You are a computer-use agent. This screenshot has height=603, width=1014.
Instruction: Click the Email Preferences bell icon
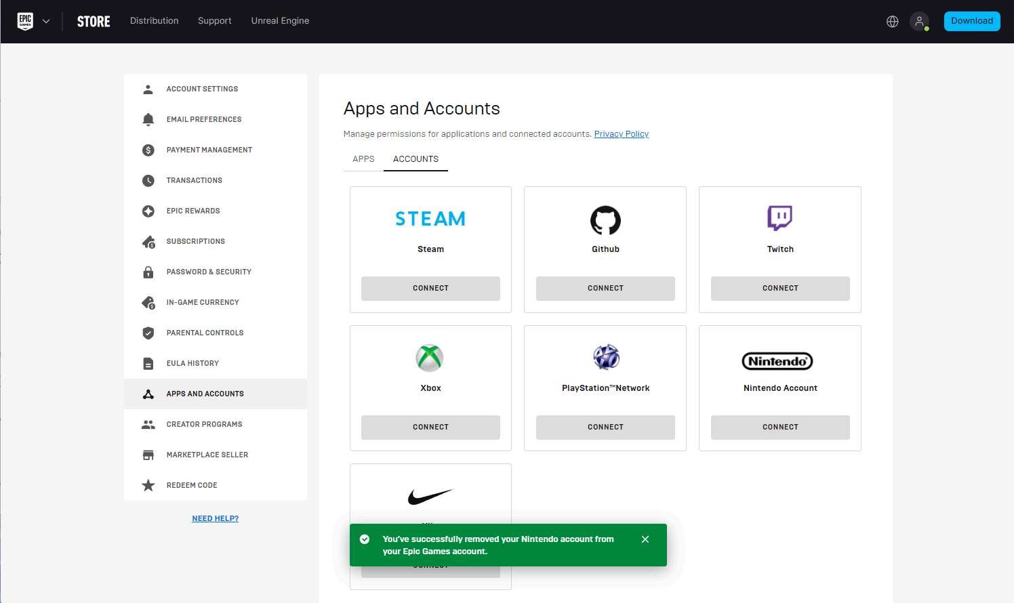[x=148, y=119]
